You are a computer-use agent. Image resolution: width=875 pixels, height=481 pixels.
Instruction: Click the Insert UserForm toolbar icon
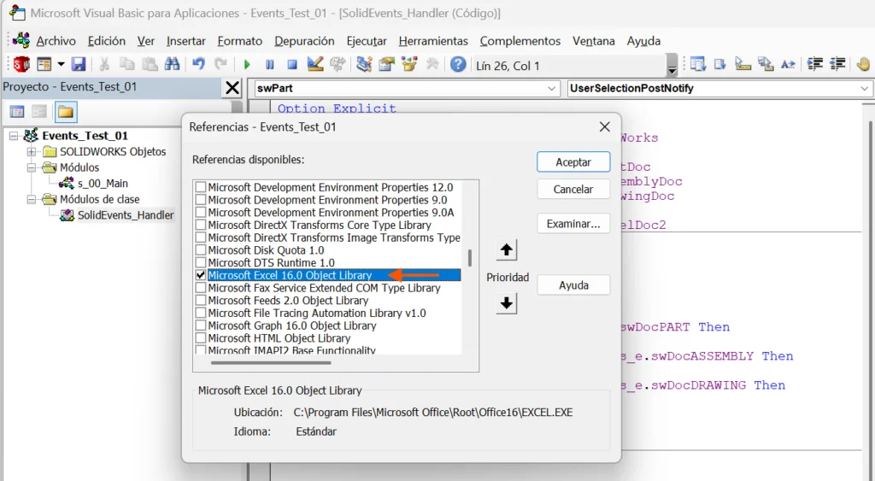tap(44, 65)
